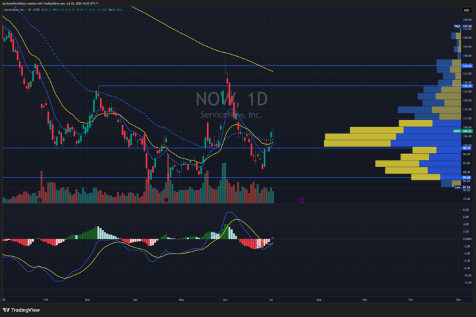
Task: Click the tallest volume bar near June
Action: (x=224, y=183)
